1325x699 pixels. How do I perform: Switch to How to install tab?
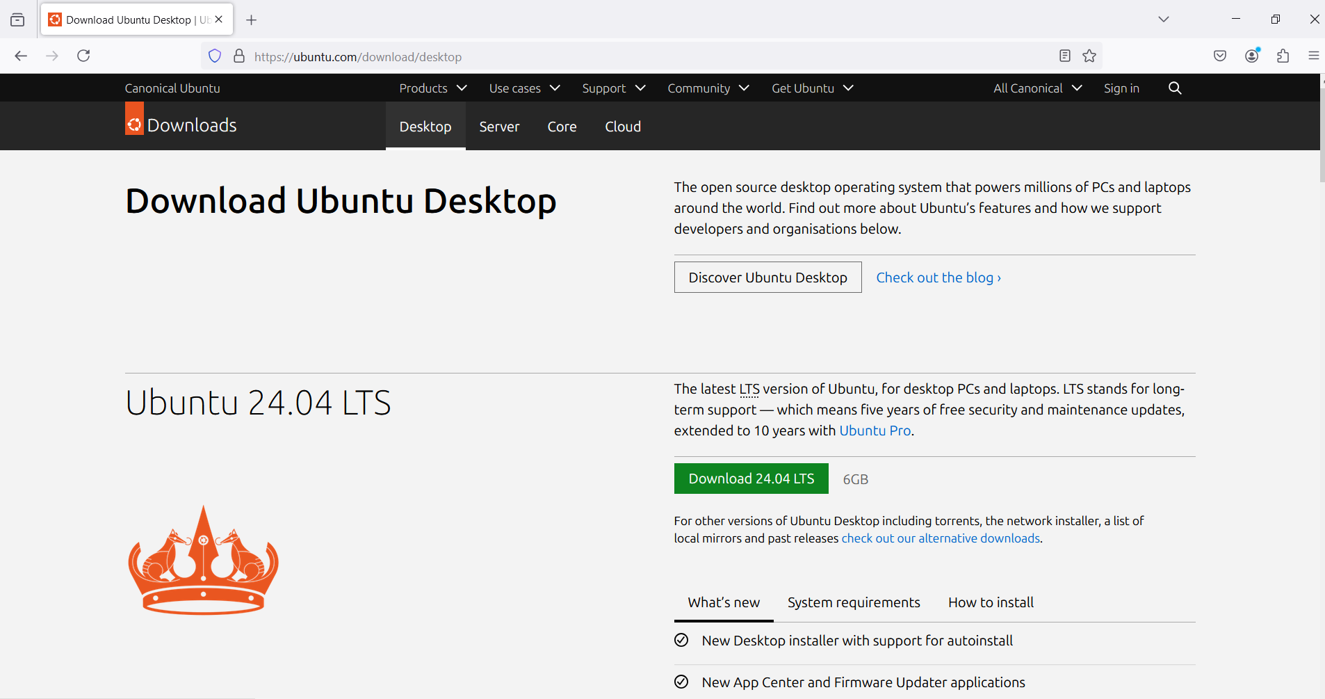pyautogui.click(x=991, y=602)
